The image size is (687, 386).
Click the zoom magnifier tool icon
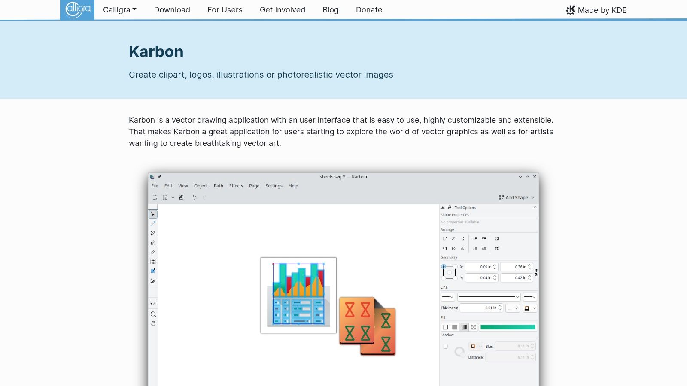pos(153,314)
